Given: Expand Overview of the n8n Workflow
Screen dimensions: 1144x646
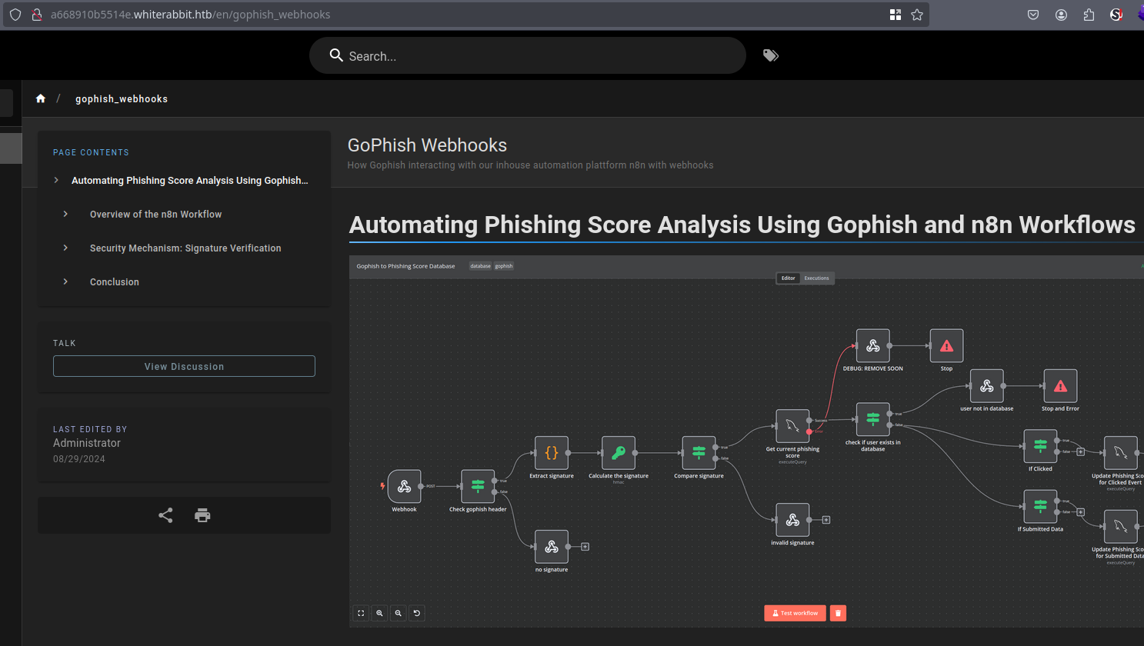Looking at the screenshot, I should click(66, 214).
